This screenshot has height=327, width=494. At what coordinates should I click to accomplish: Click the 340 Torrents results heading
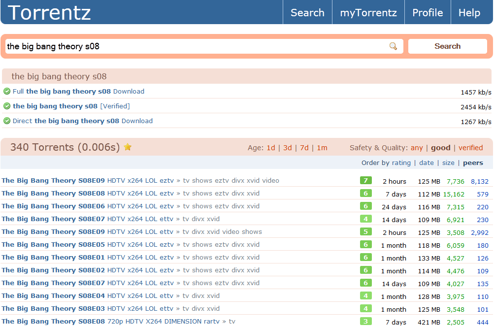pyautogui.click(x=65, y=147)
